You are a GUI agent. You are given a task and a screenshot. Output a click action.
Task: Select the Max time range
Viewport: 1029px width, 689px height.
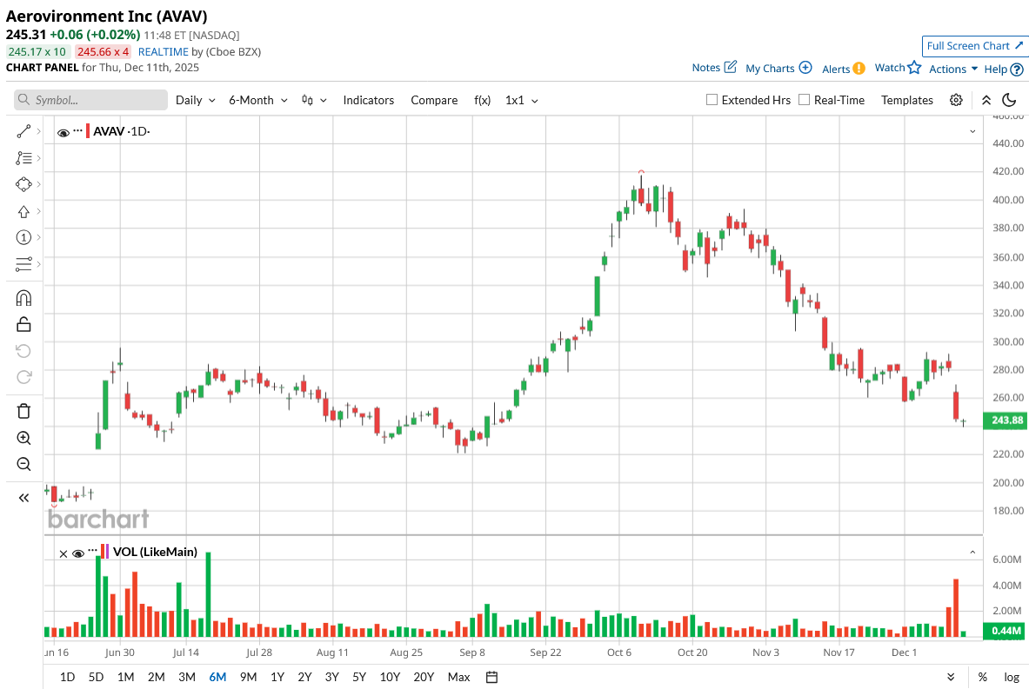458,677
